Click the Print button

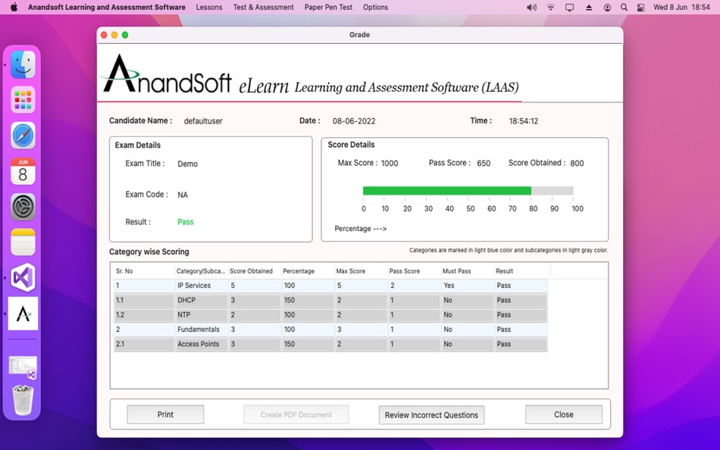(165, 414)
